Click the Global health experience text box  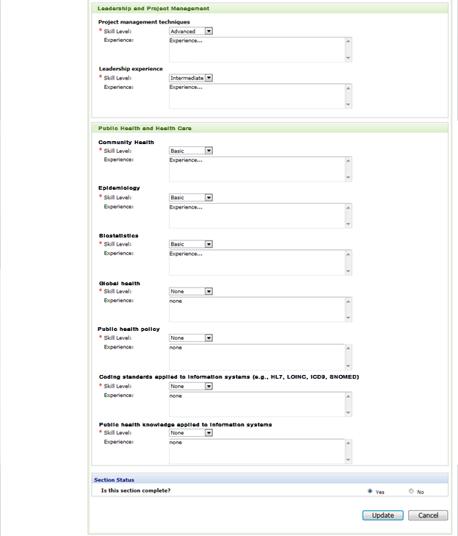[x=256, y=309]
